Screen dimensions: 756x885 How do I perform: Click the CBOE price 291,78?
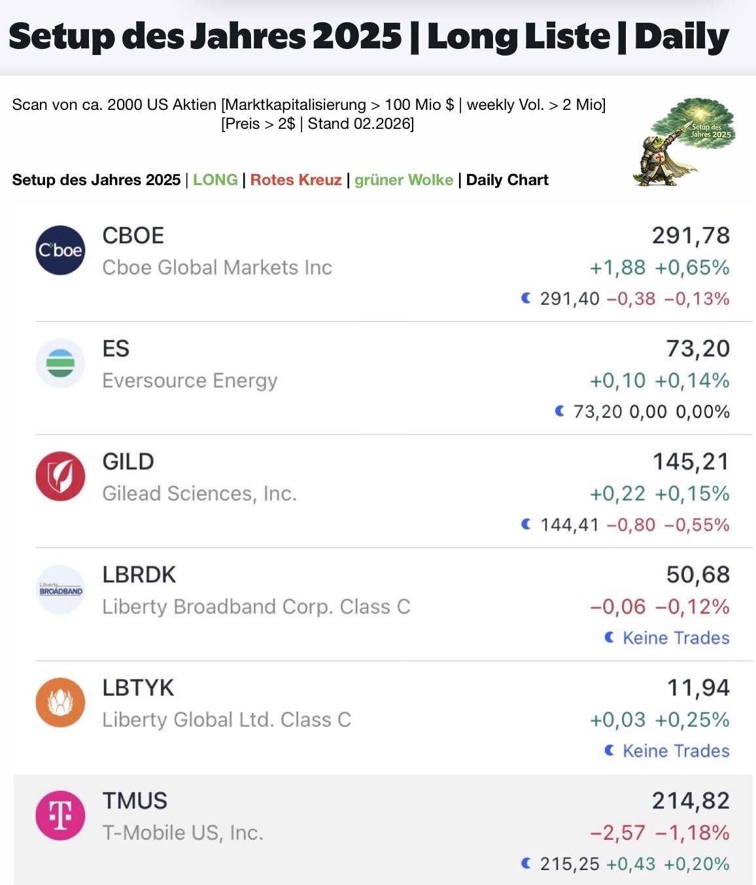(x=690, y=235)
